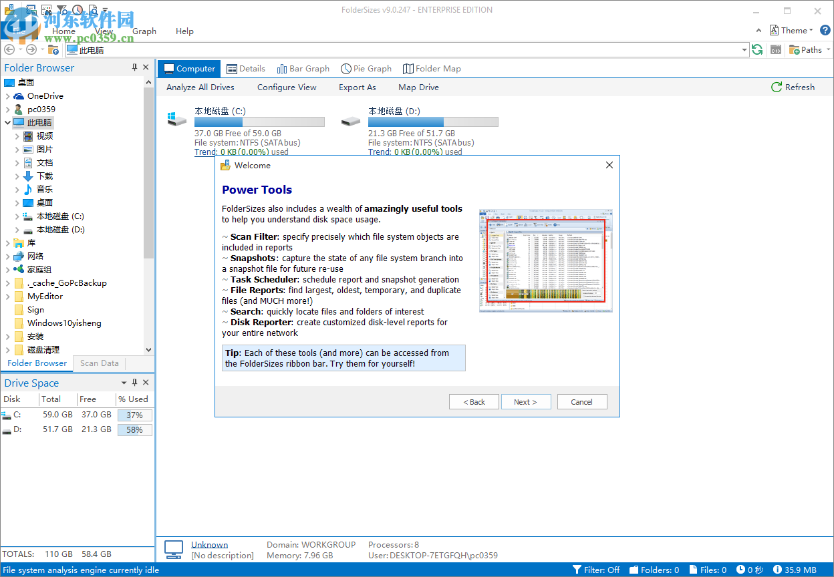Switch to the Pie Graph tab
Image resolution: width=834 pixels, height=577 pixels.
pos(366,68)
